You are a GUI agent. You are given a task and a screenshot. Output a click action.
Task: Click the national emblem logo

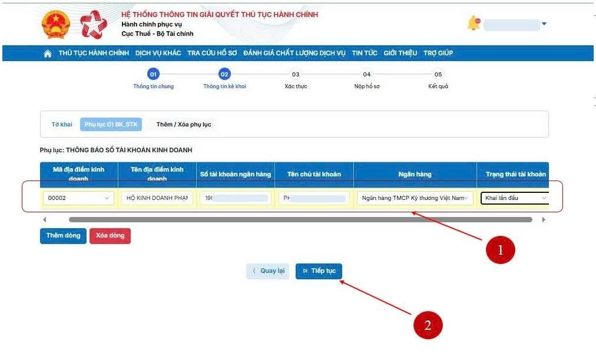56,25
